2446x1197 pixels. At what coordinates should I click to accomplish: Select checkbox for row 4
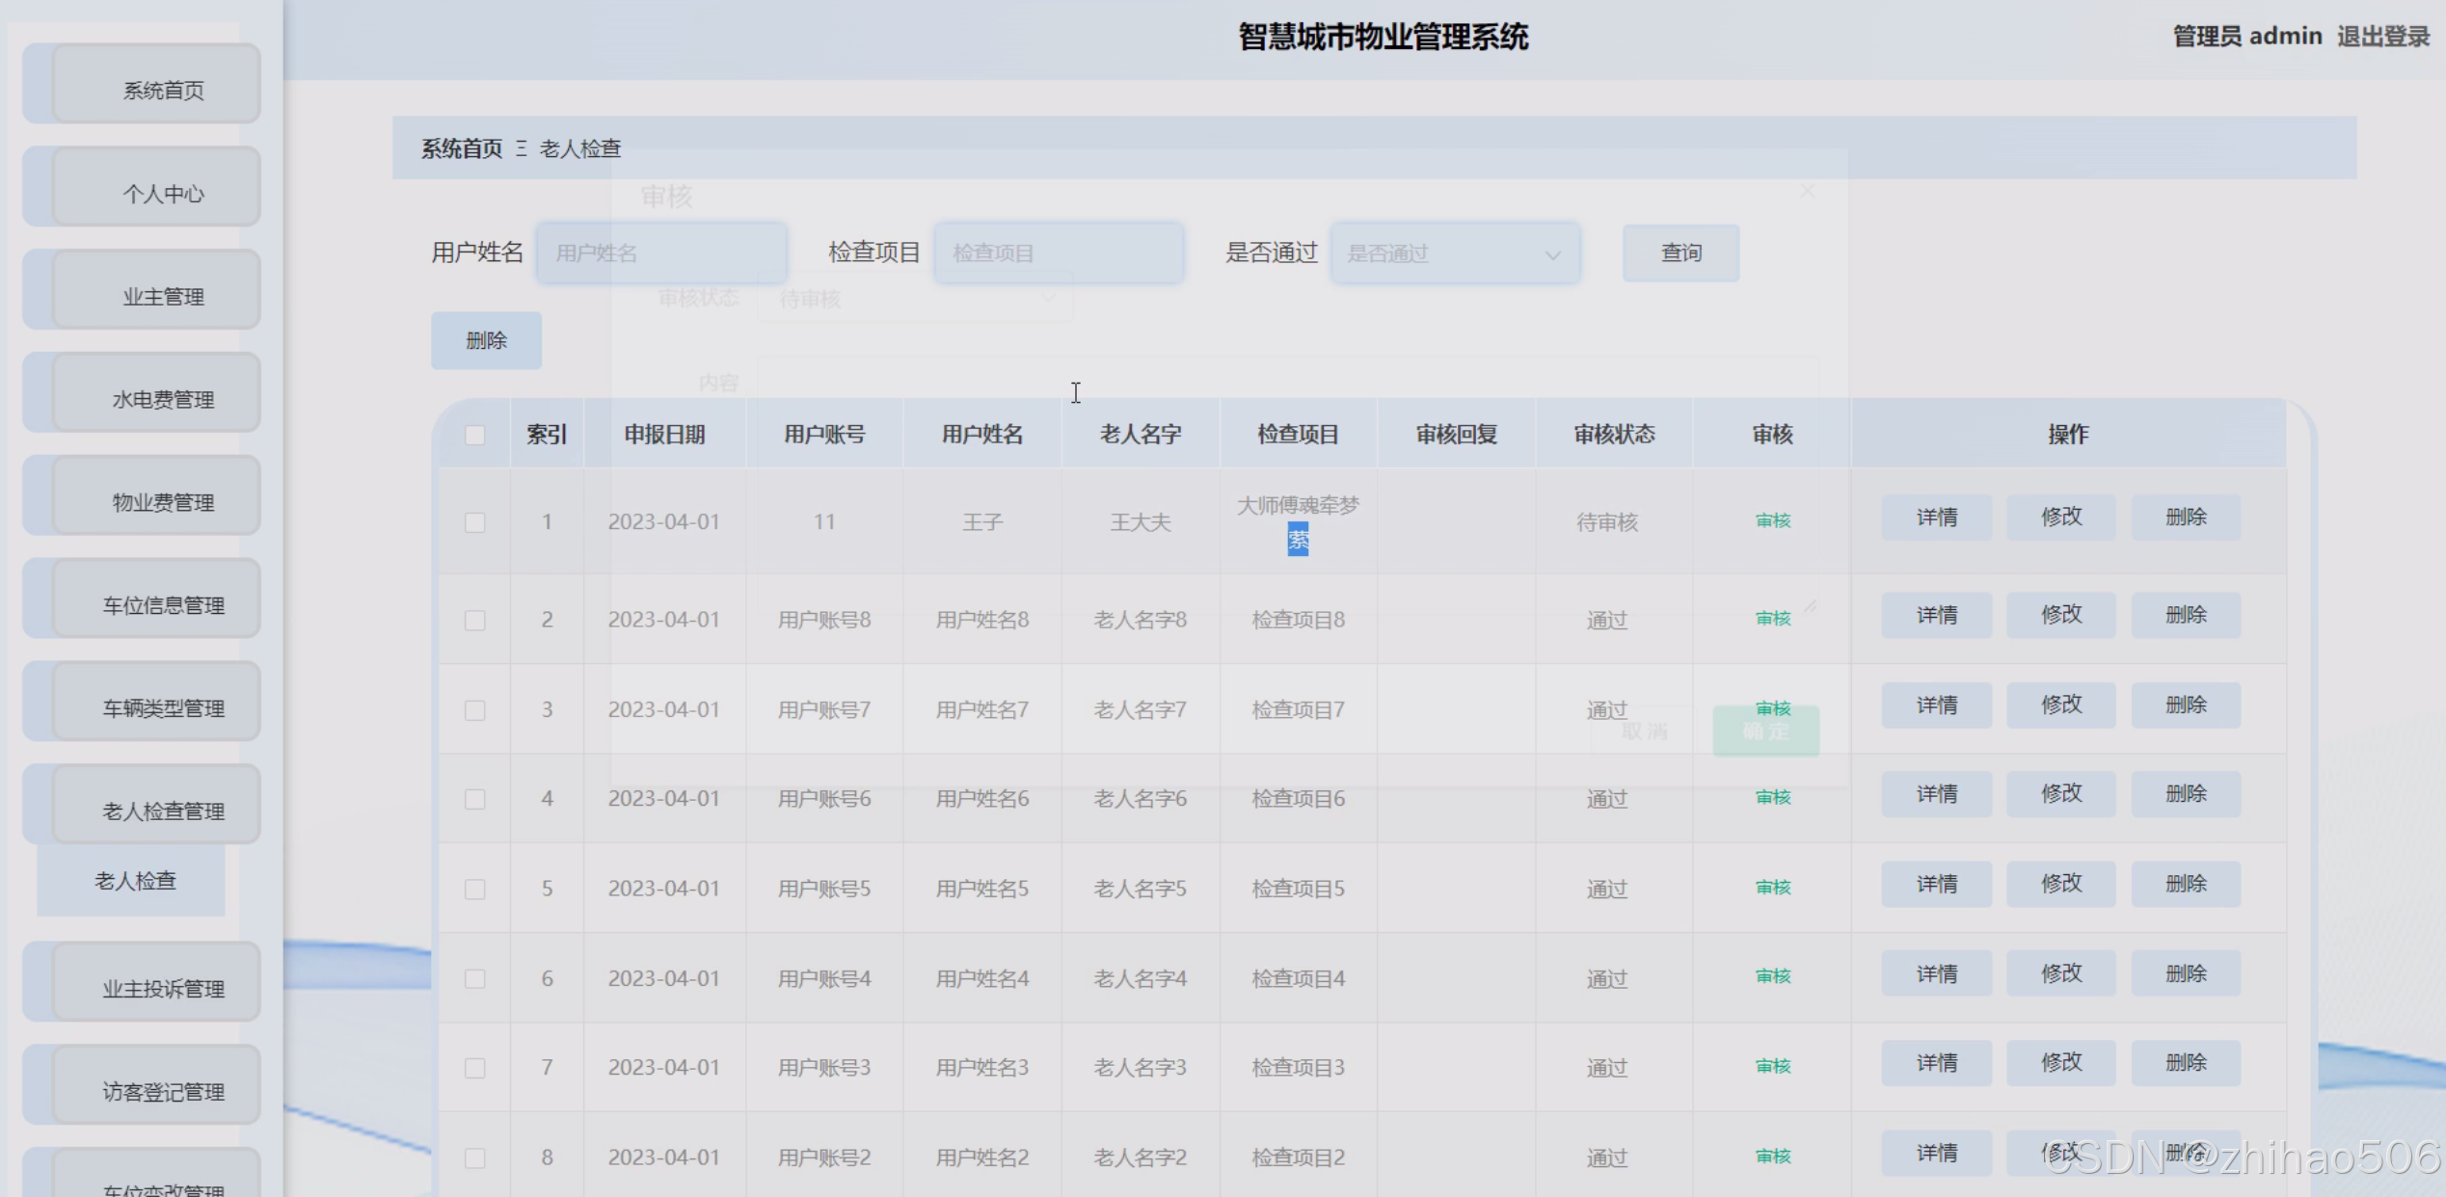pyautogui.click(x=474, y=799)
